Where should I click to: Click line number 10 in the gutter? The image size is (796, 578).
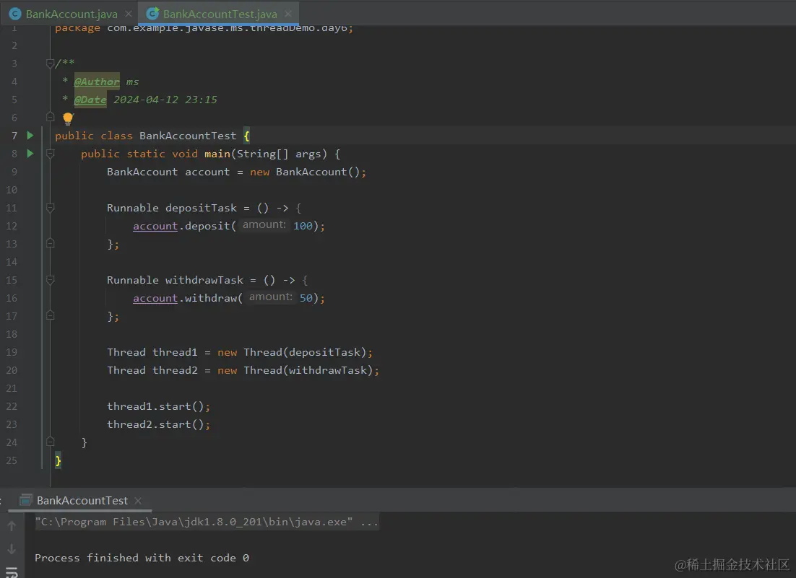pos(11,190)
